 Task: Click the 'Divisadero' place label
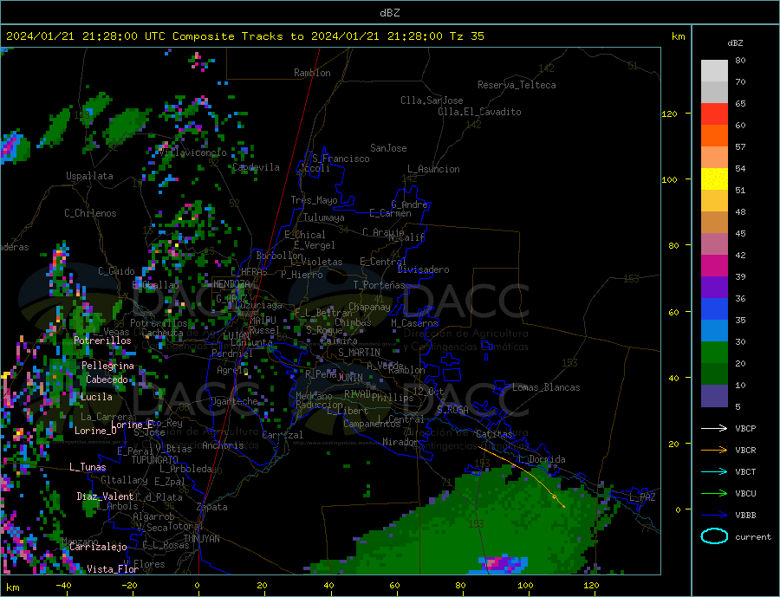tap(423, 269)
